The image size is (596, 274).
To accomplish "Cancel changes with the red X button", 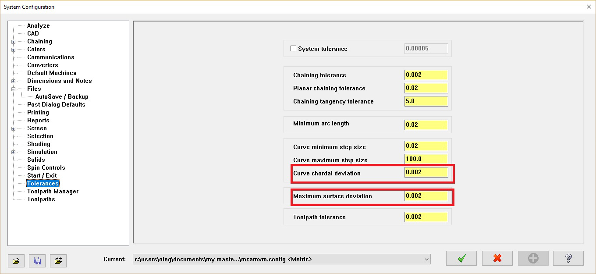I will [497, 258].
